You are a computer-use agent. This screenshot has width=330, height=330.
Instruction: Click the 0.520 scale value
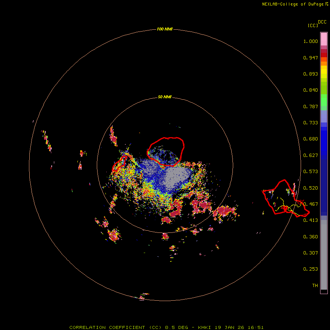tap(311, 188)
